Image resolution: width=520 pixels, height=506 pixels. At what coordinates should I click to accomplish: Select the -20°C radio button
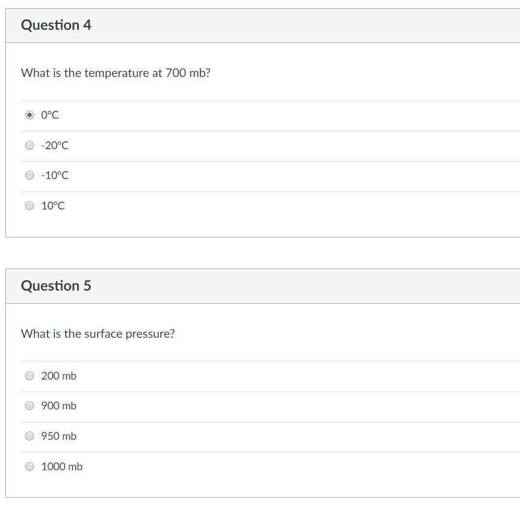coord(29,145)
